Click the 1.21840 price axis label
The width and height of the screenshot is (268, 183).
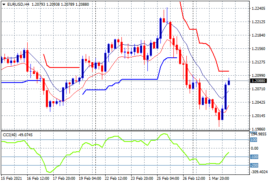pyautogui.click(x=259, y=35)
